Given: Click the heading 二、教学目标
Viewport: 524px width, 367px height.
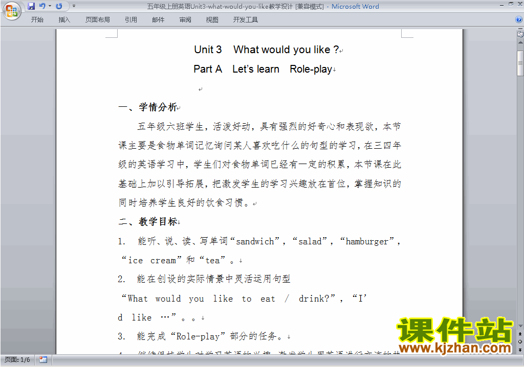Looking at the screenshot, I should tap(147, 222).
